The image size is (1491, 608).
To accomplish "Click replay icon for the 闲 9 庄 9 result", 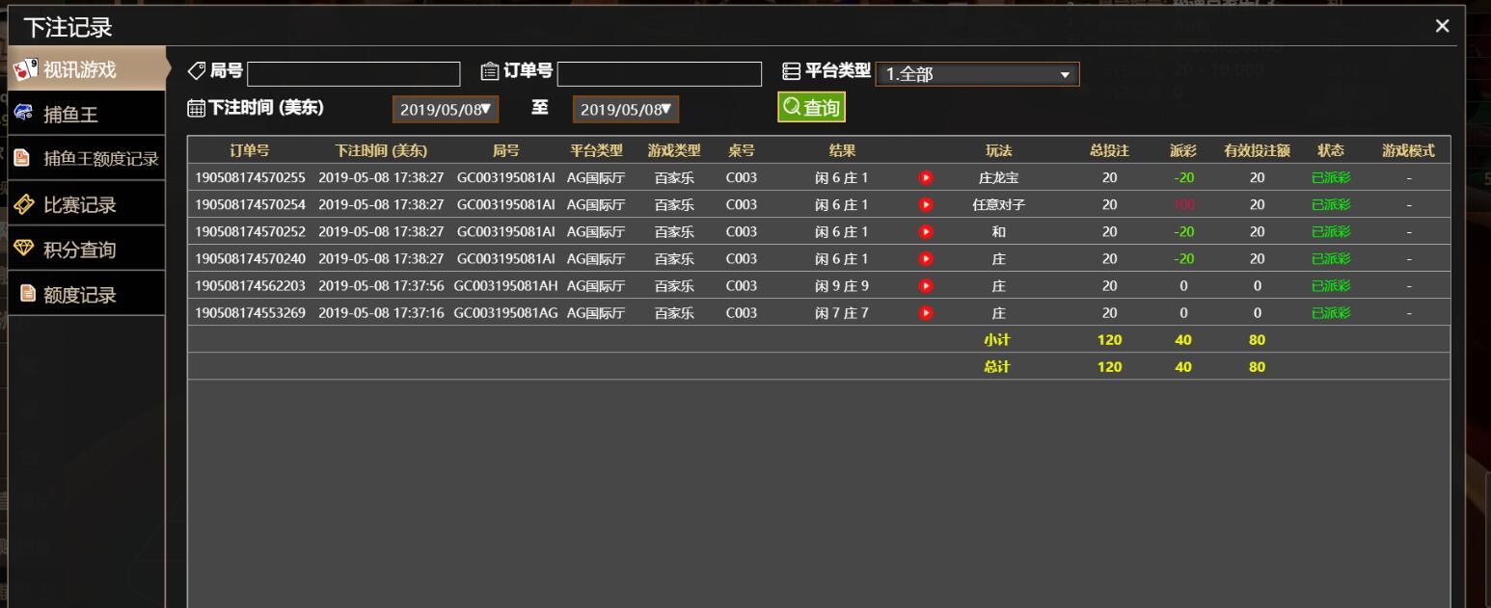I will [926, 285].
